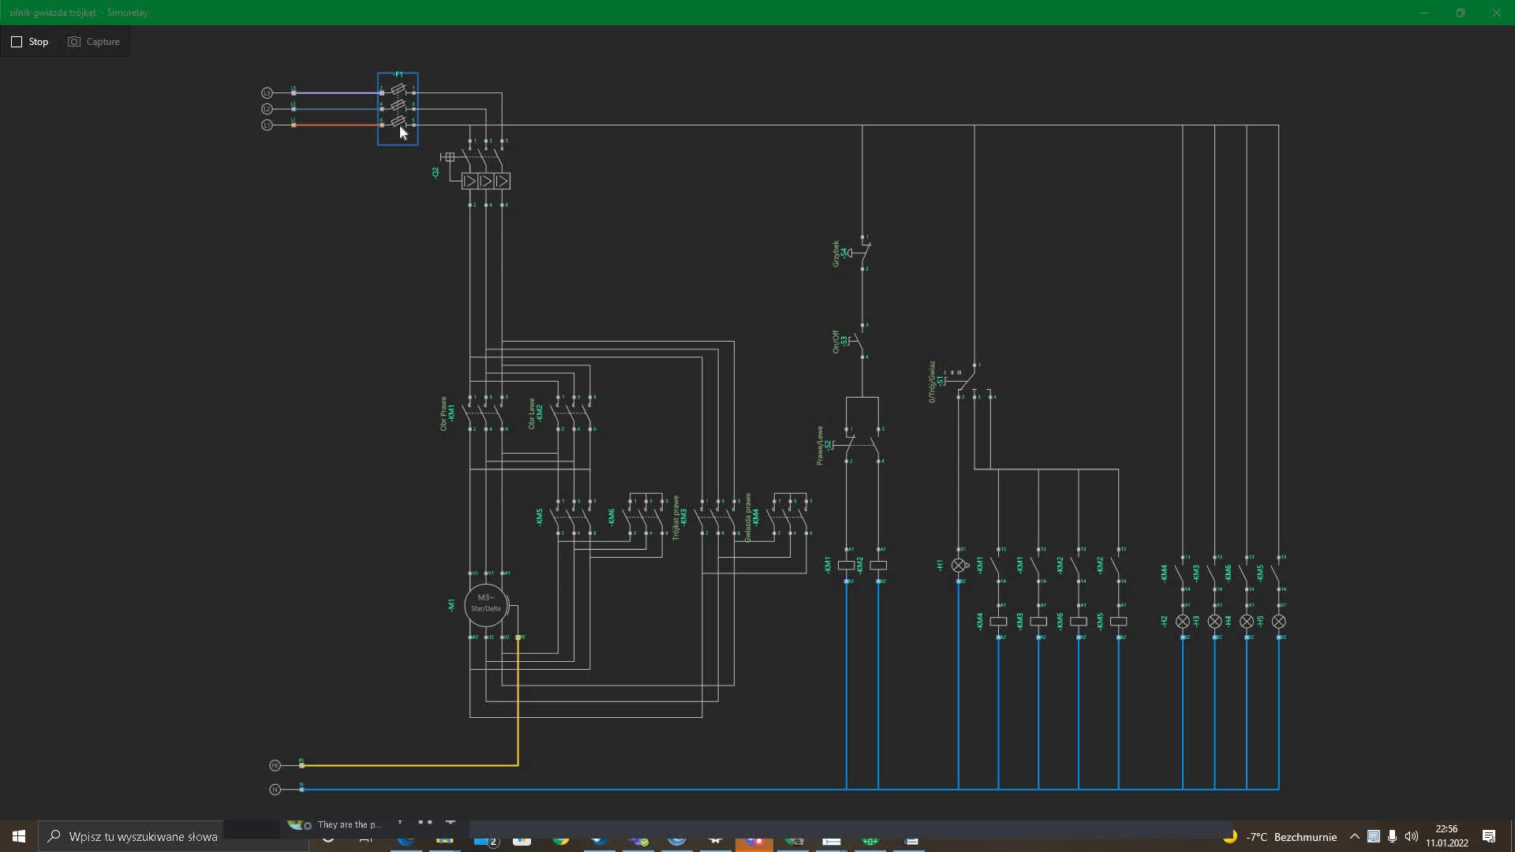The width and height of the screenshot is (1515, 852).
Task: Toggle the Q2 breaker handle
Action: [x=448, y=157]
